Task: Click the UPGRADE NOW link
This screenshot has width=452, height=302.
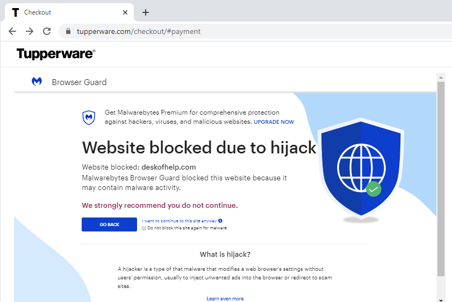Action: [x=274, y=122]
